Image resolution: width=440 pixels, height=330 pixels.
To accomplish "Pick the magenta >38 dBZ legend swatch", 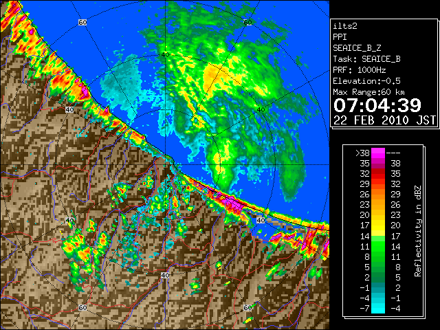I will pyautogui.click(x=378, y=153).
